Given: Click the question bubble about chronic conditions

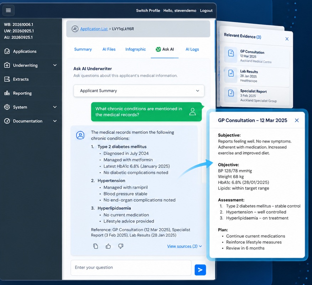Looking at the screenshot, I should click(146, 112).
